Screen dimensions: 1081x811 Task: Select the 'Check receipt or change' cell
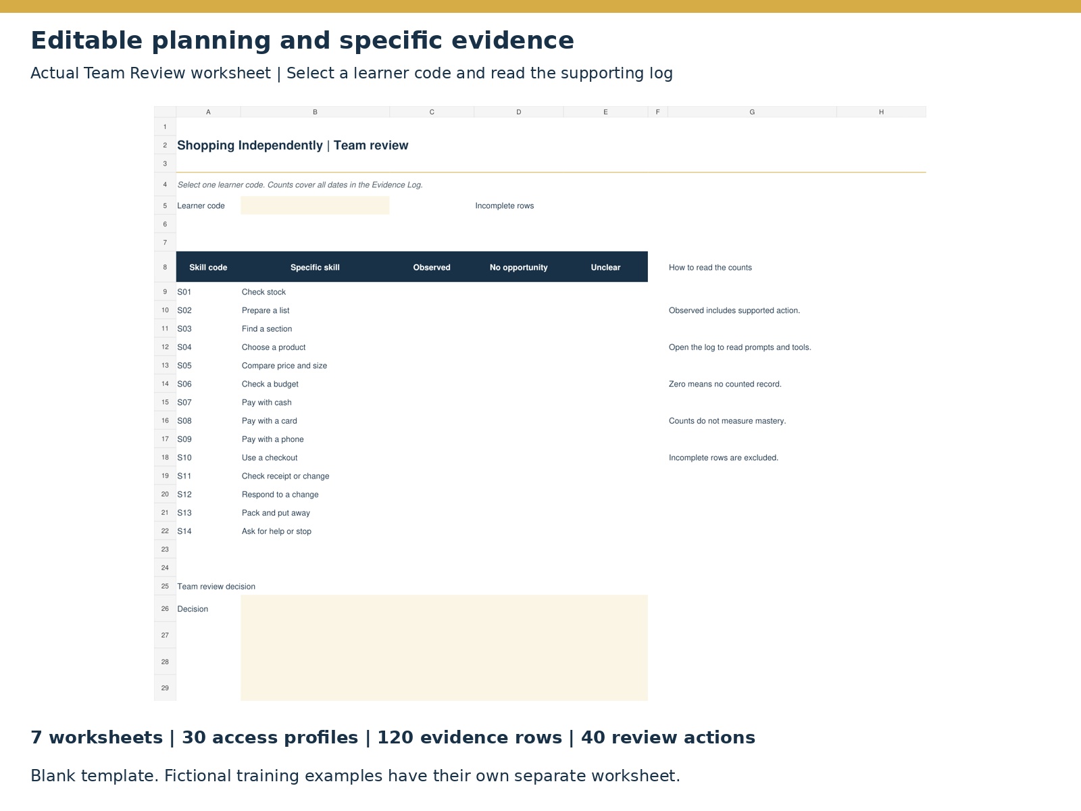(315, 476)
